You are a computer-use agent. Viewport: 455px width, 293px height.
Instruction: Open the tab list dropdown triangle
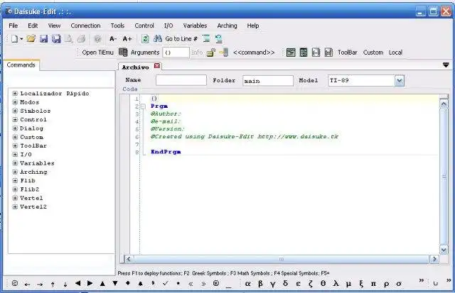pos(446,65)
